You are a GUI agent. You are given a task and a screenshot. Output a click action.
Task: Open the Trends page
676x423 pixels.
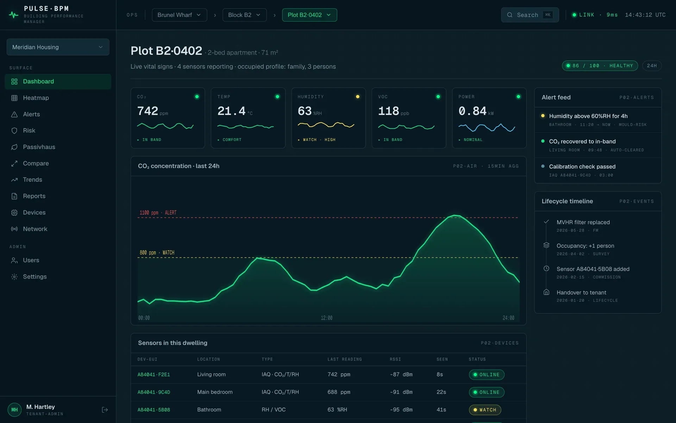click(58, 180)
